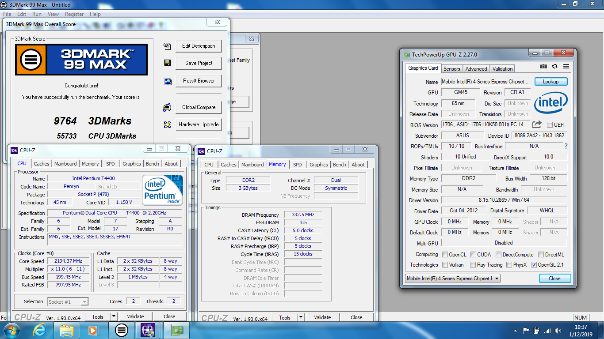604x339 pixels.
Task: Click the BIOS version share/export icon
Action: (537, 124)
